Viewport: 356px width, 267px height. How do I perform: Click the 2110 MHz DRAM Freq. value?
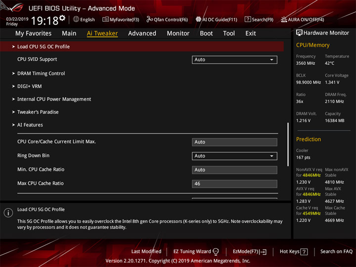coord(334,101)
